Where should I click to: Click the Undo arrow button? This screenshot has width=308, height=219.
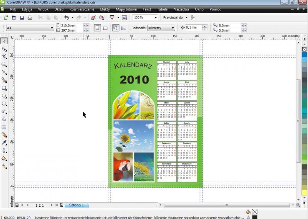pos(66,18)
